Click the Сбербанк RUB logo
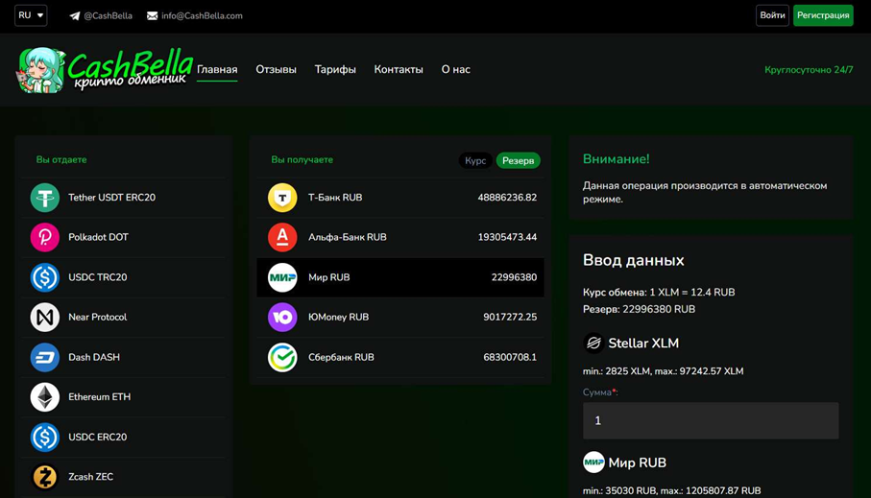Image resolution: width=871 pixels, height=498 pixels. (282, 357)
